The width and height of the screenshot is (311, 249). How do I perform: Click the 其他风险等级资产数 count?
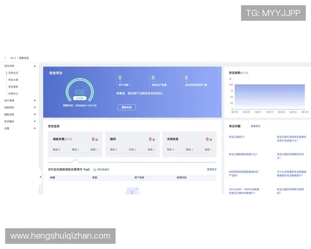186,78
